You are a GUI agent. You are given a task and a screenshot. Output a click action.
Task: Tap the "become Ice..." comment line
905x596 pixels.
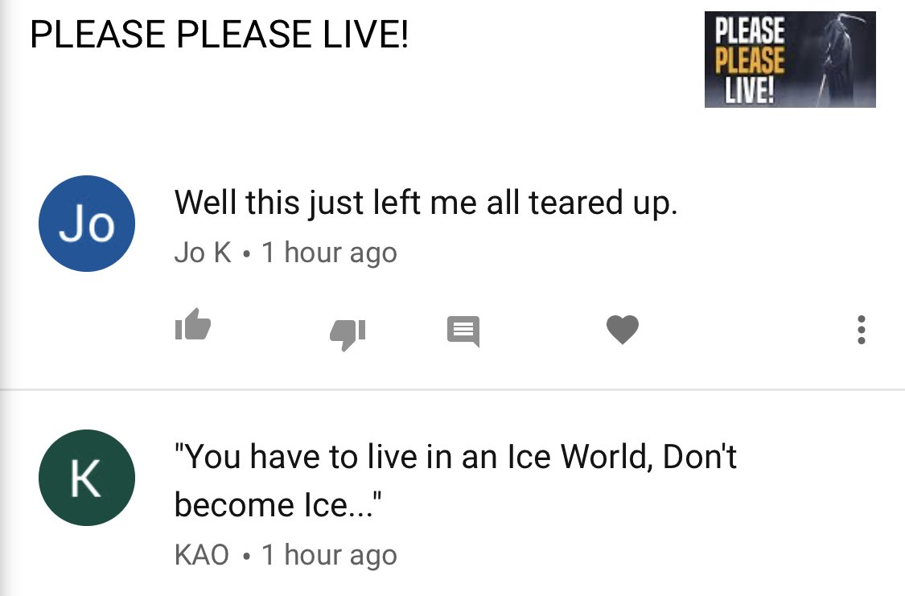pos(278,505)
